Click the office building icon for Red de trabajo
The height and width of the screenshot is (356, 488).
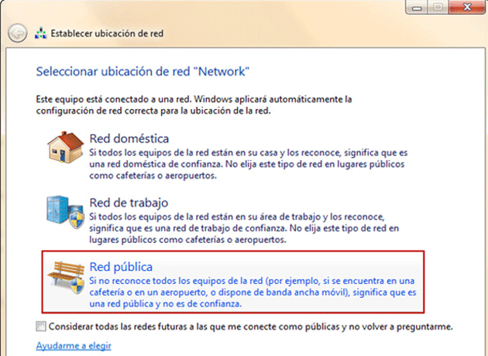(x=63, y=217)
